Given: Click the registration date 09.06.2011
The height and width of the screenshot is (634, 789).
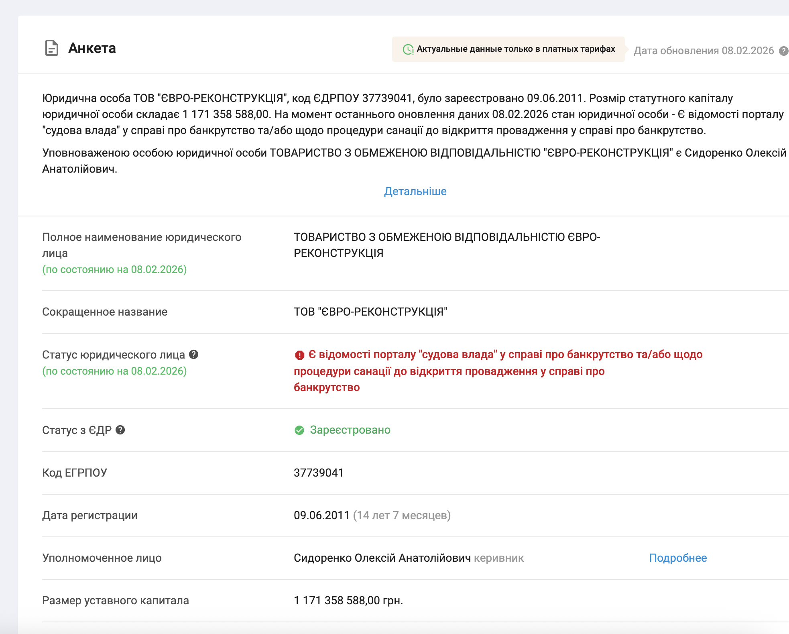Looking at the screenshot, I should [321, 516].
